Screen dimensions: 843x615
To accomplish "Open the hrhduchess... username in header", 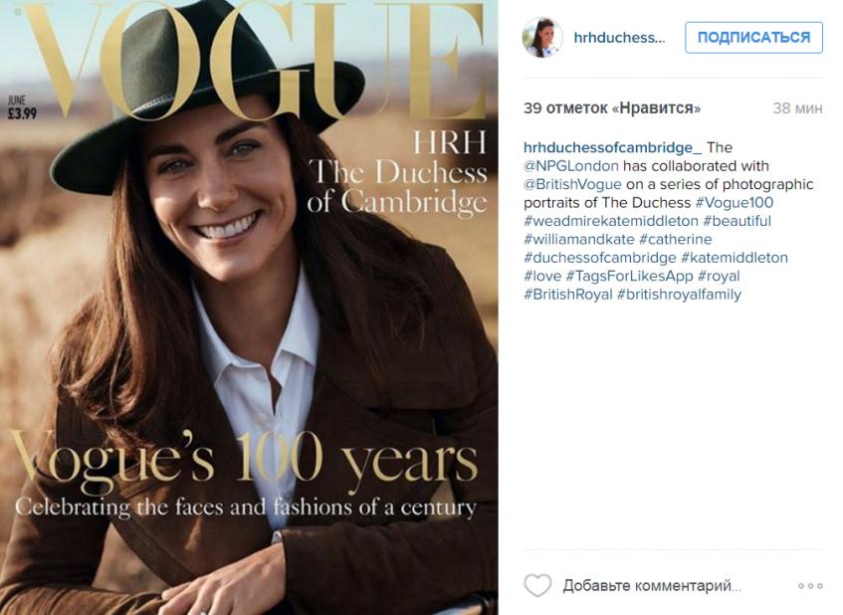I will click(618, 38).
